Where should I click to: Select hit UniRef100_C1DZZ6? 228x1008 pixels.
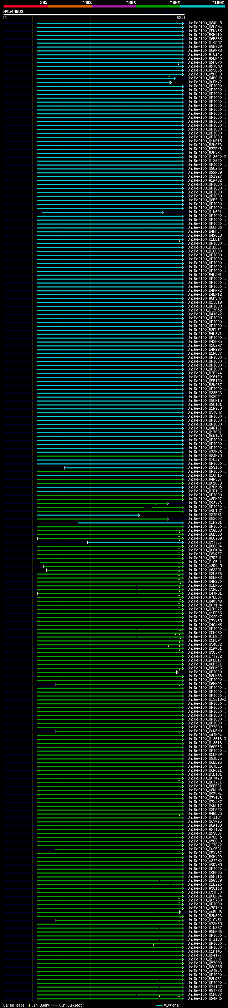204,884
